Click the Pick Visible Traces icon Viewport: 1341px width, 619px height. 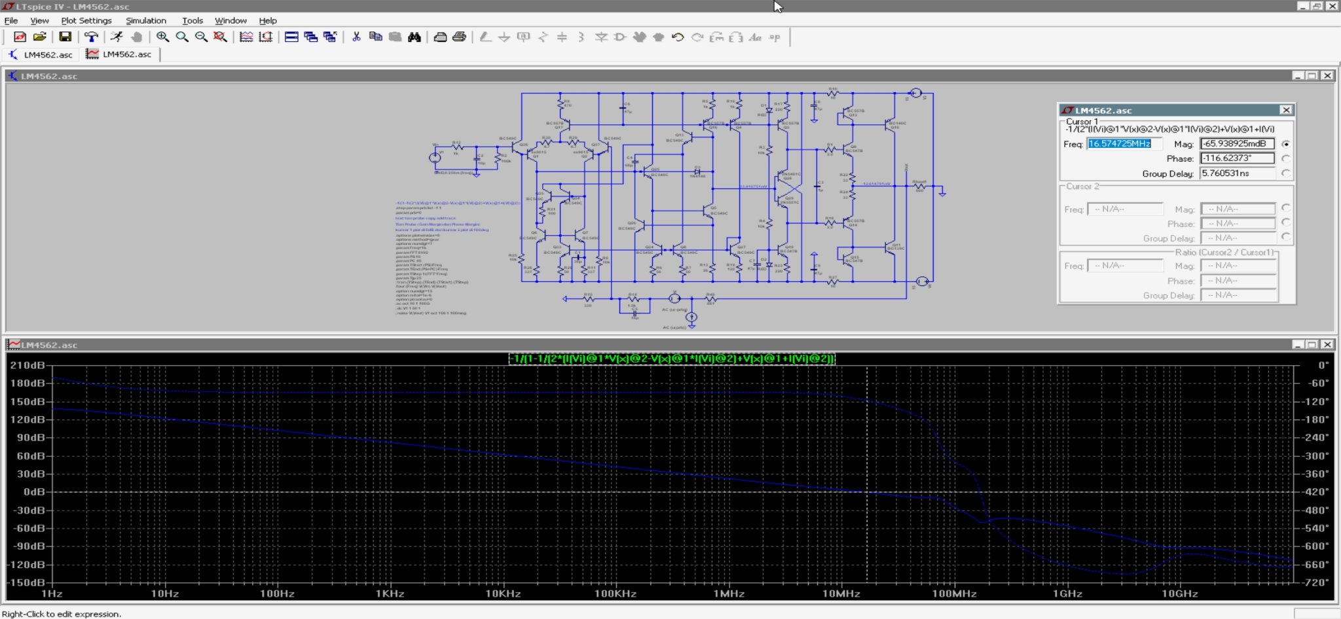click(x=266, y=37)
